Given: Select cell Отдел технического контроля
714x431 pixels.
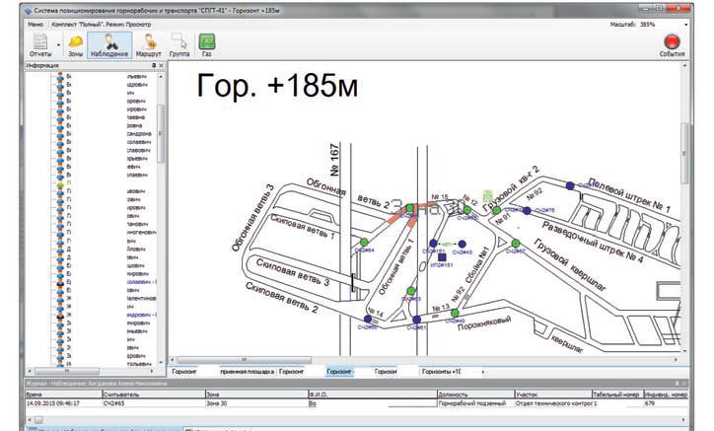Looking at the screenshot, I should [553, 403].
